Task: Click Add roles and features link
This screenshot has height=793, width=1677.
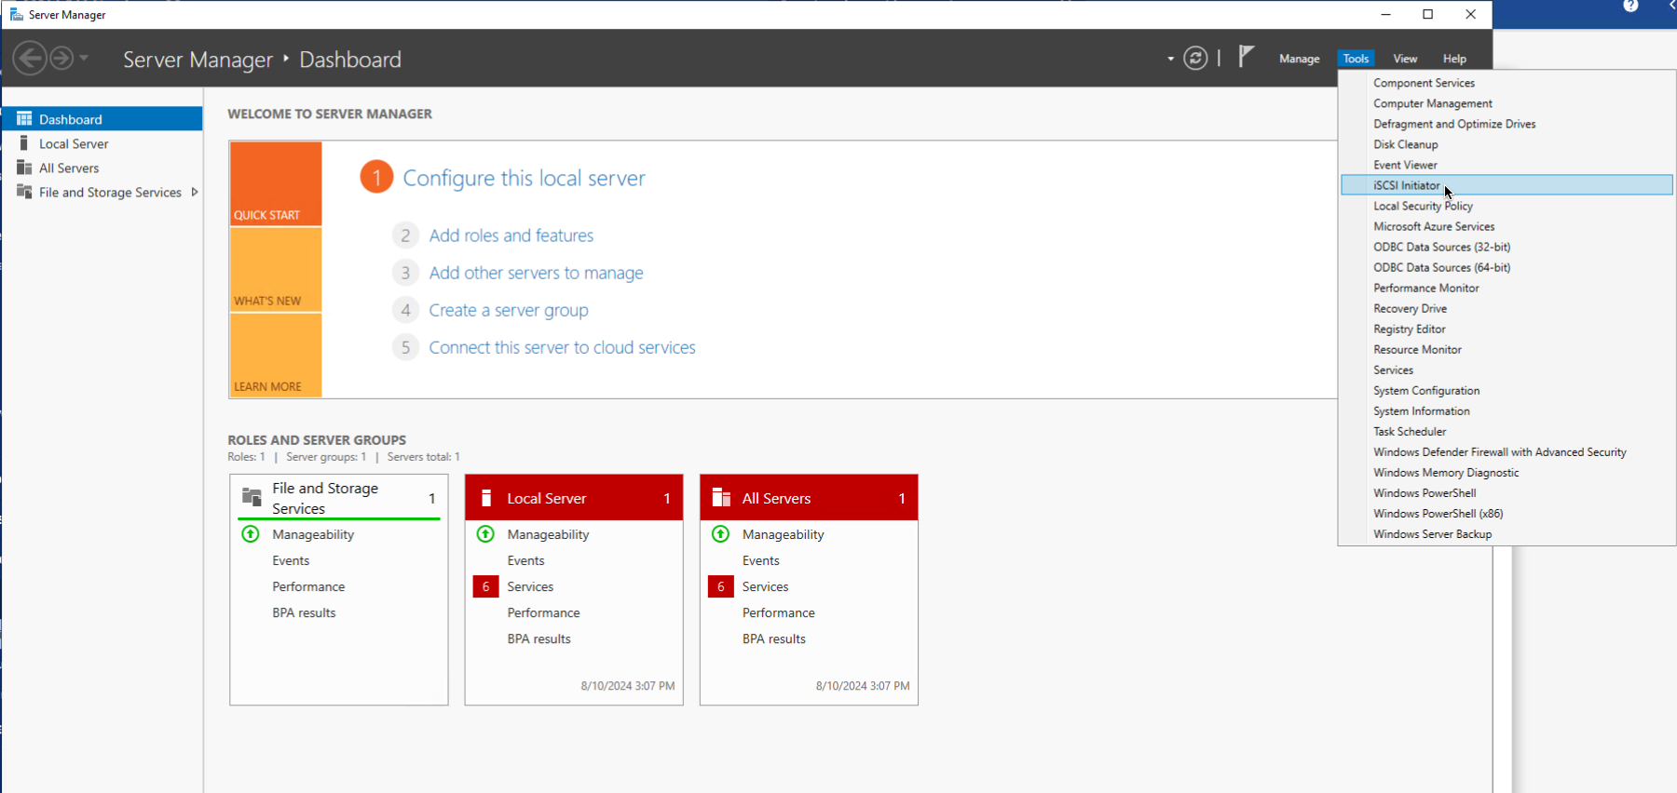Action: pos(511,235)
